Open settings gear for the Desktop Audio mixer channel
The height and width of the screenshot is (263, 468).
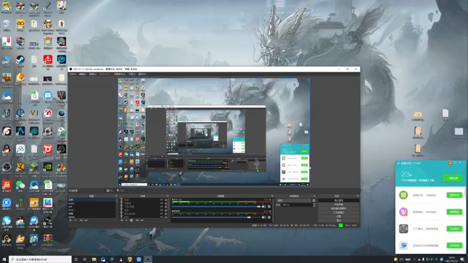tap(269, 217)
